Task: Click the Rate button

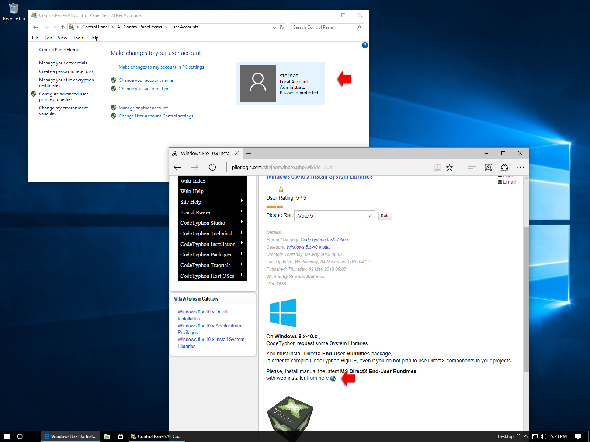Action: [x=385, y=216]
